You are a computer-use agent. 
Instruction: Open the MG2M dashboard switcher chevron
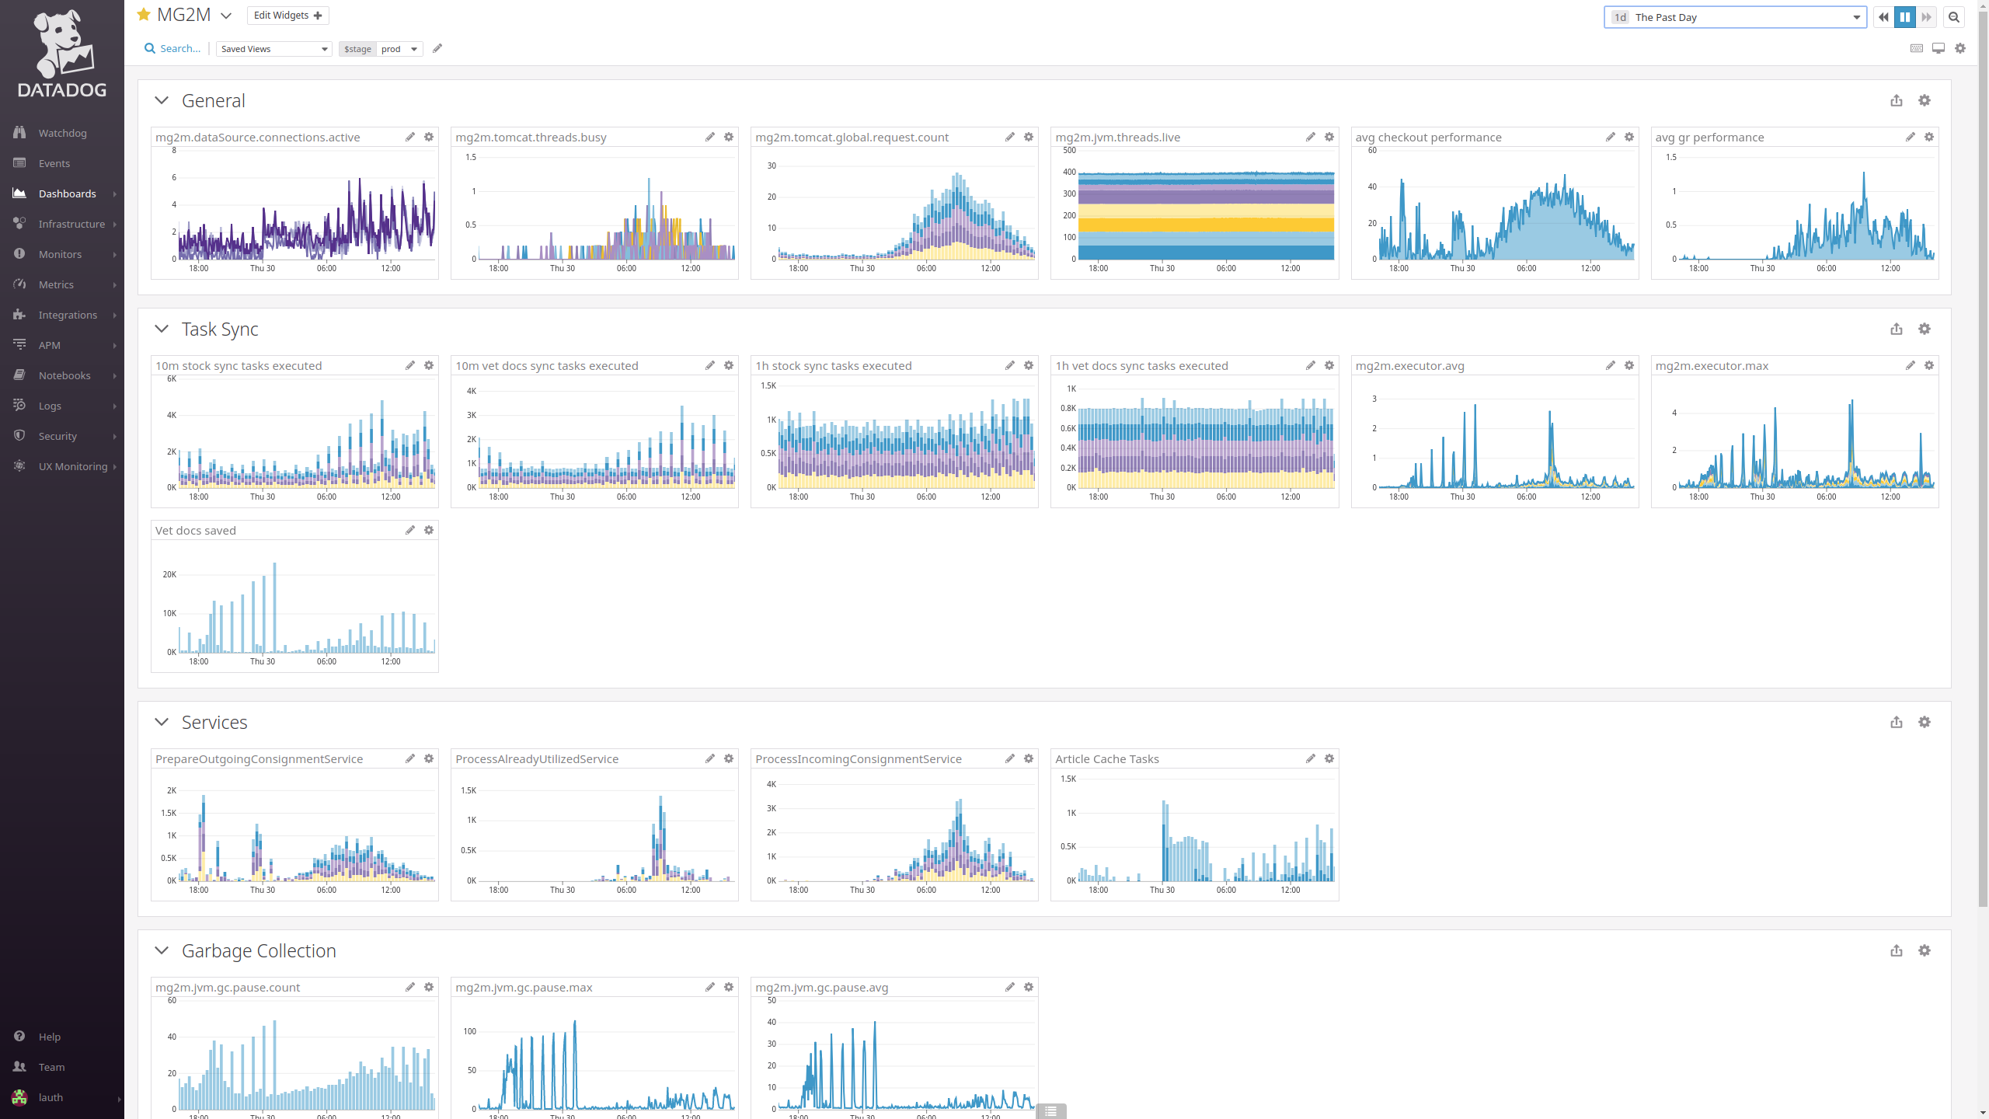point(226,16)
